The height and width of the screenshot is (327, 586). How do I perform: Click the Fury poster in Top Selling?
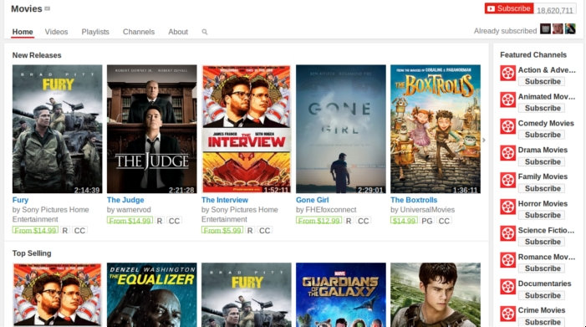click(247, 295)
